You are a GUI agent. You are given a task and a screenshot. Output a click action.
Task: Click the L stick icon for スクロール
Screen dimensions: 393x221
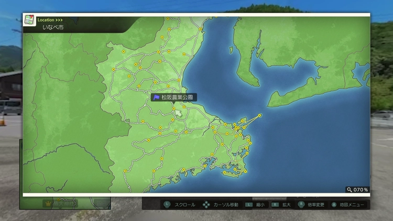(167, 205)
